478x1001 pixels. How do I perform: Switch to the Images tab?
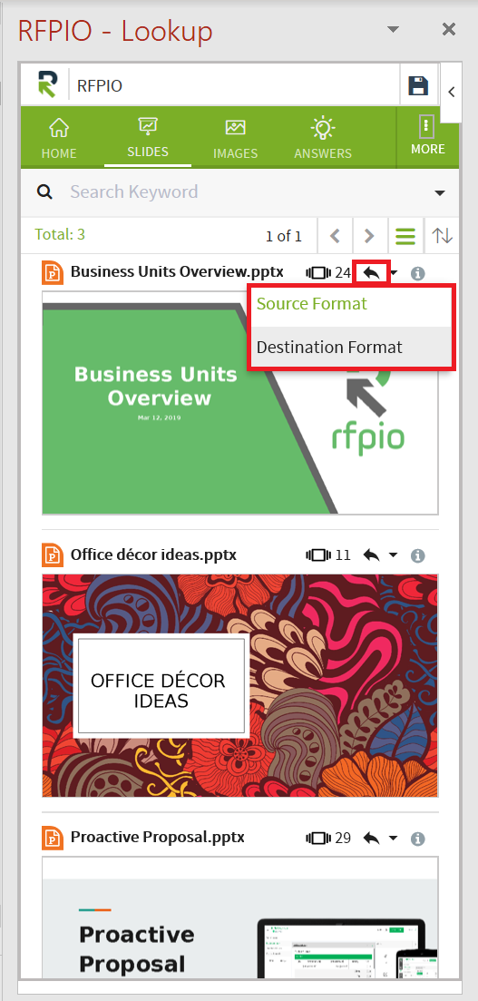236,139
